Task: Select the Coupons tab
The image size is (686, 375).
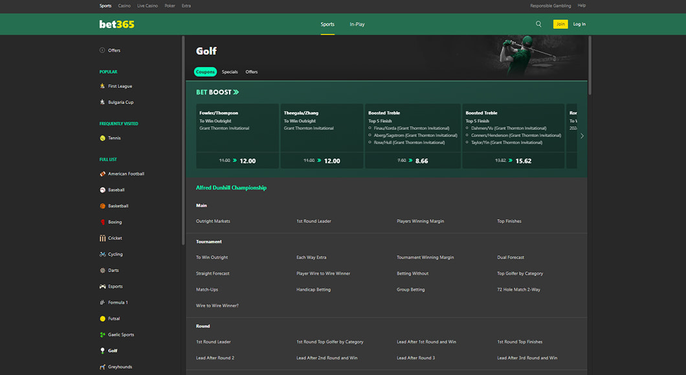Action: [205, 72]
